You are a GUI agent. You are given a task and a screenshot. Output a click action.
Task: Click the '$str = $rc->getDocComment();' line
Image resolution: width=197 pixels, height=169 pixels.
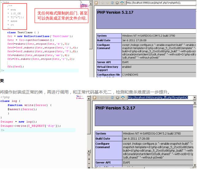point(31,40)
